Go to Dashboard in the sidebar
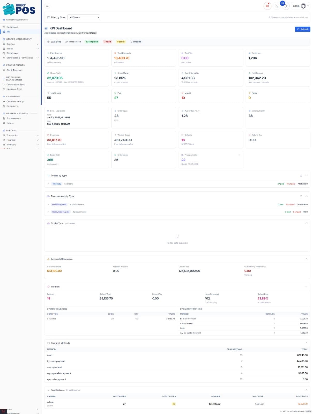This screenshot has width=313, height=414. 12,27
